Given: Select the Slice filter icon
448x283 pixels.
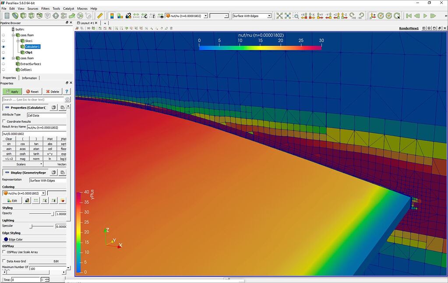Looking at the screenshot, I should pyautogui.click(x=31, y=16).
